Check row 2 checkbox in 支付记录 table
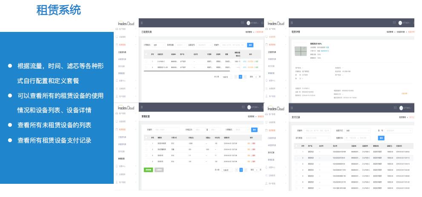This screenshot has width=422, height=197. pyautogui.click(x=296, y=158)
